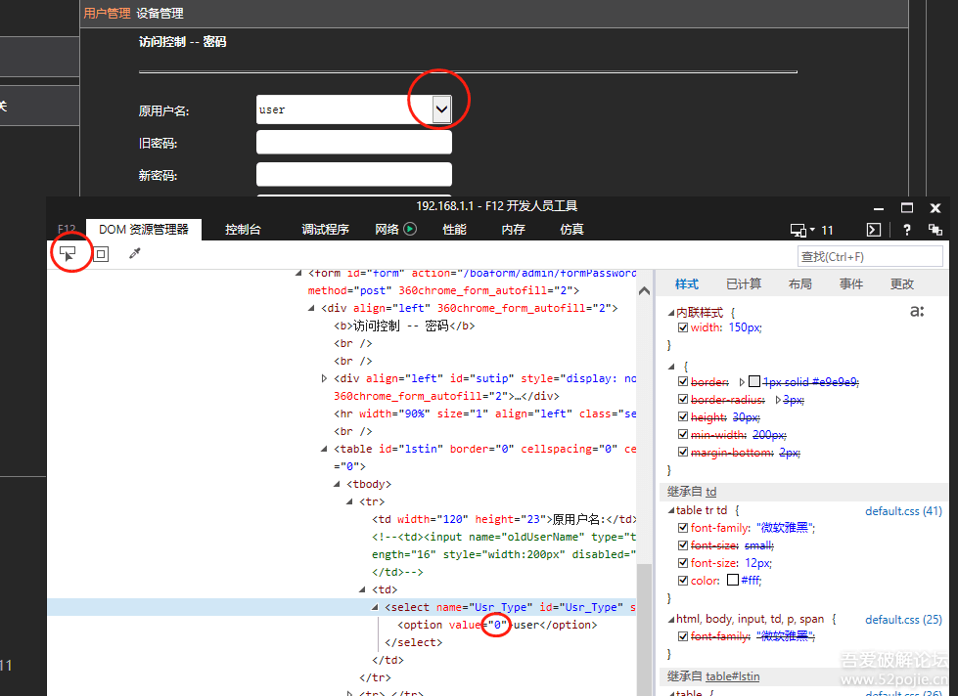The width and height of the screenshot is (958, 696).
Task: Open F12 tools help question mark
Action: click(907, 230)
